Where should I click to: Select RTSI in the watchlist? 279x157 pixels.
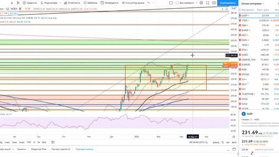point(259,50)
